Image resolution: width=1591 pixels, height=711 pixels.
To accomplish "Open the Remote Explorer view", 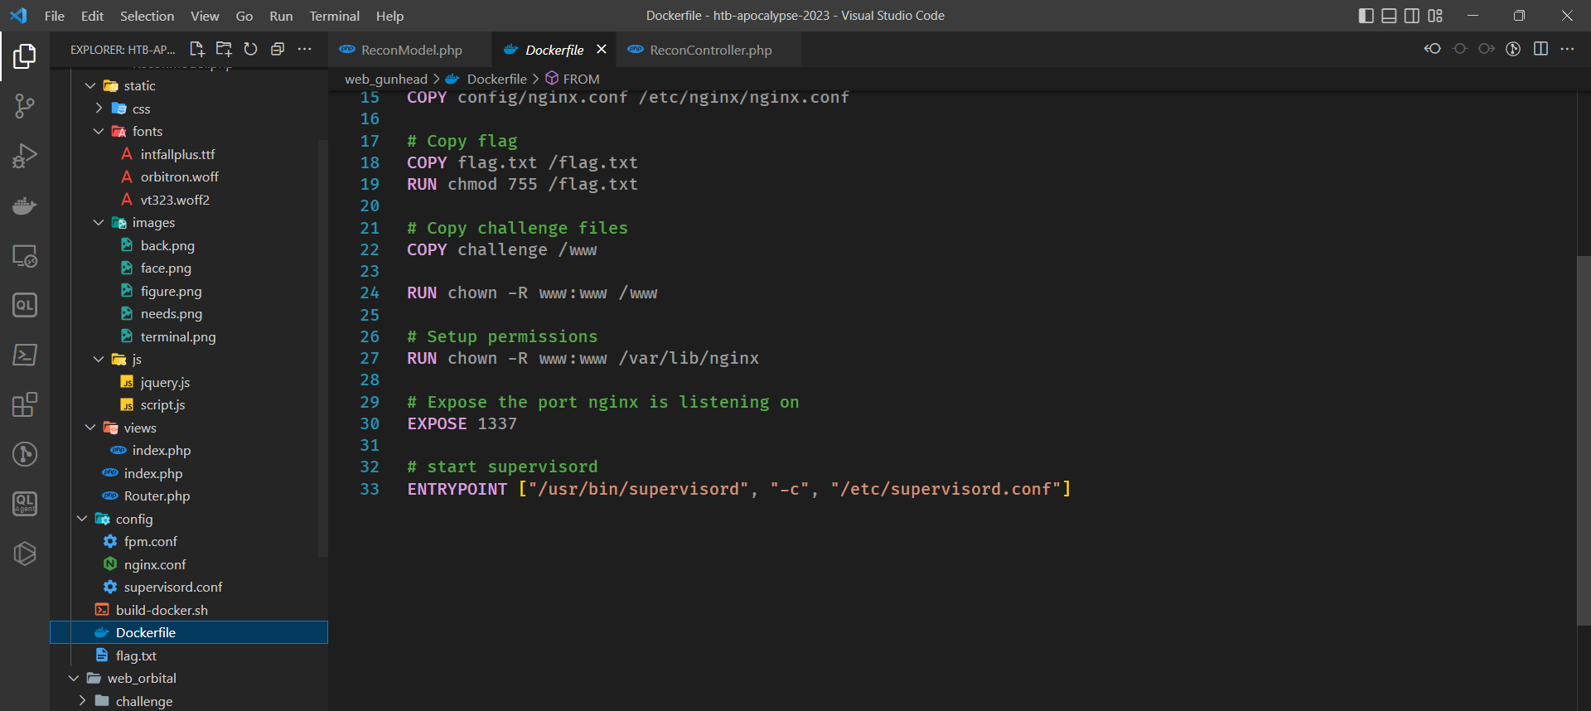I will pos(25,255).
